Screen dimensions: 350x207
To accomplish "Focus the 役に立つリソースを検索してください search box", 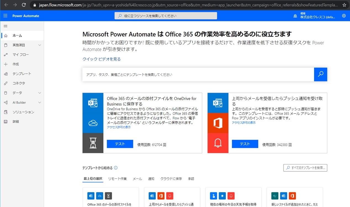I will point(166,16).
